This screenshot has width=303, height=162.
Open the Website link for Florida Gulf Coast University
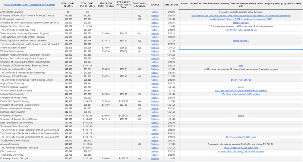click(x=155, y=101)
